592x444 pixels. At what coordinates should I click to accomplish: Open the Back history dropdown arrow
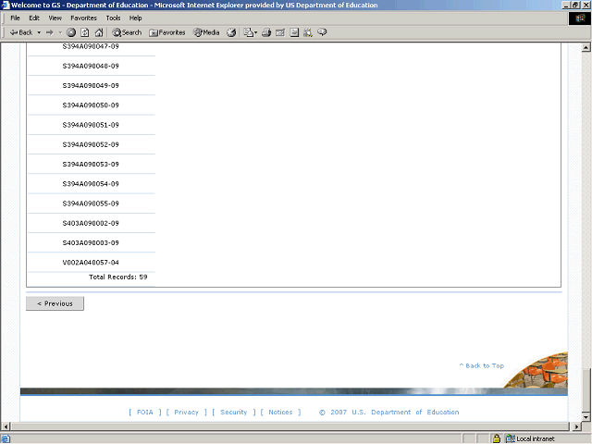point(39,32)
